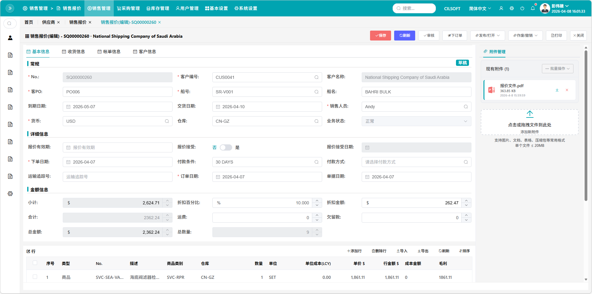Expand the 批量操作 dropdown

557,69
